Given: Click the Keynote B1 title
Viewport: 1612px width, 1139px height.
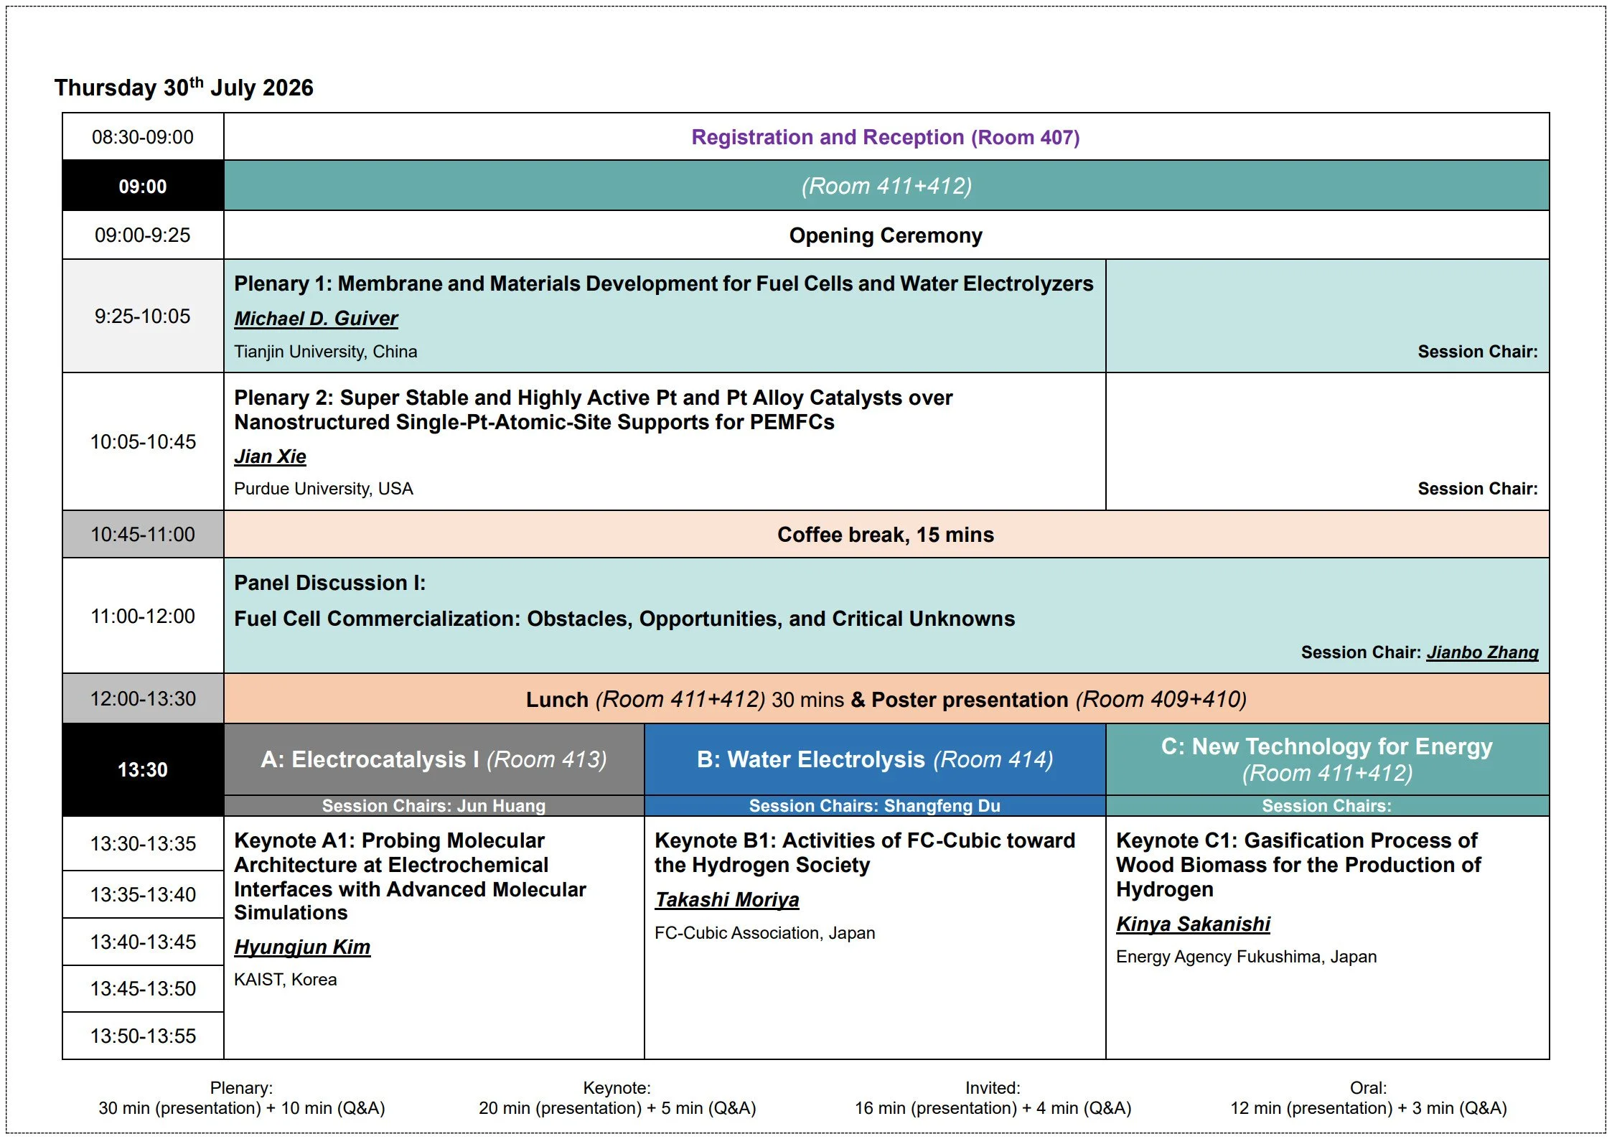Looking at the screenshot, I should pos(865,853).
